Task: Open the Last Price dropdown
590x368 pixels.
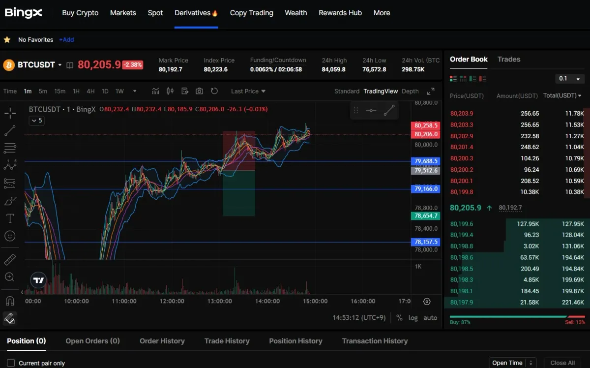Action: [x=248, y=91]
